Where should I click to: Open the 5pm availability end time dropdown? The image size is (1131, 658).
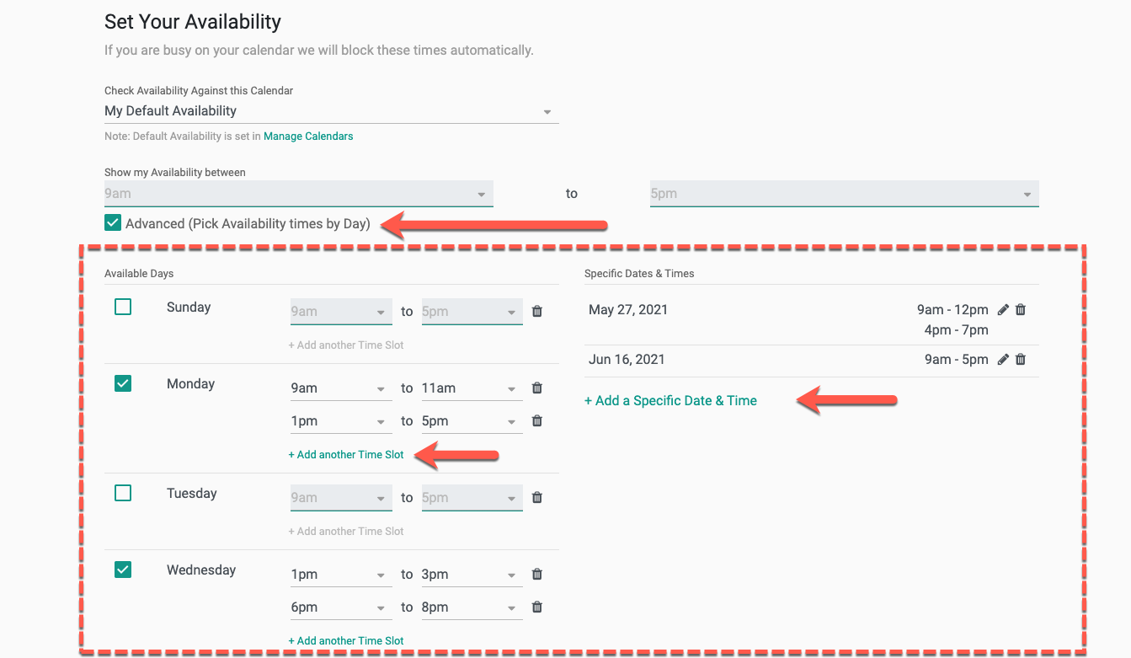[x=1026, y=193]
